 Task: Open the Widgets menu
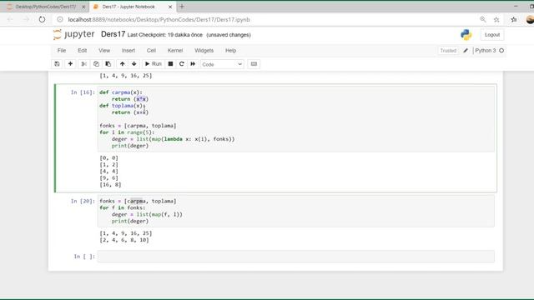[204, 50]
